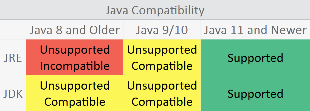
Task: Click Compatible text in JDK Java 9/10 cell
Action: 162,102
